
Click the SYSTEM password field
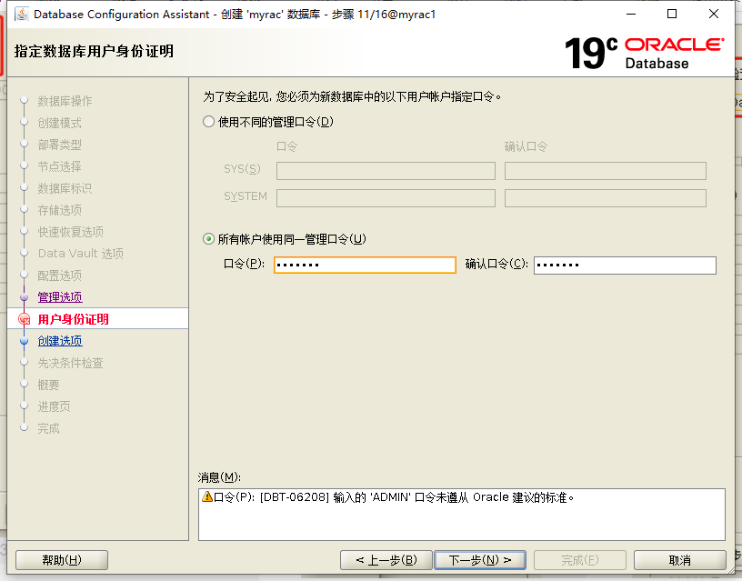(x=386, y=198)
